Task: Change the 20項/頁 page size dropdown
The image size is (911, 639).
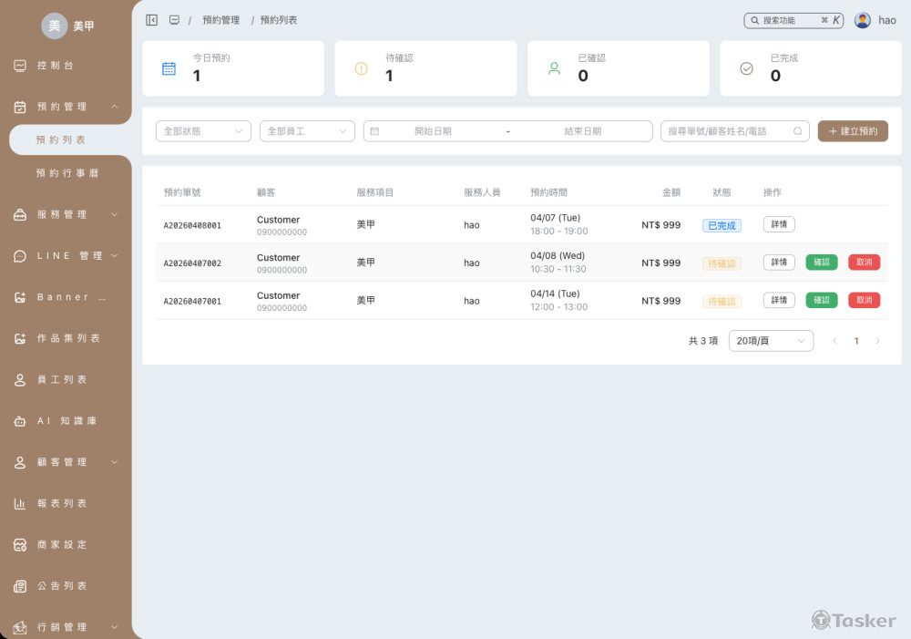Action: [x=771, y=341]
